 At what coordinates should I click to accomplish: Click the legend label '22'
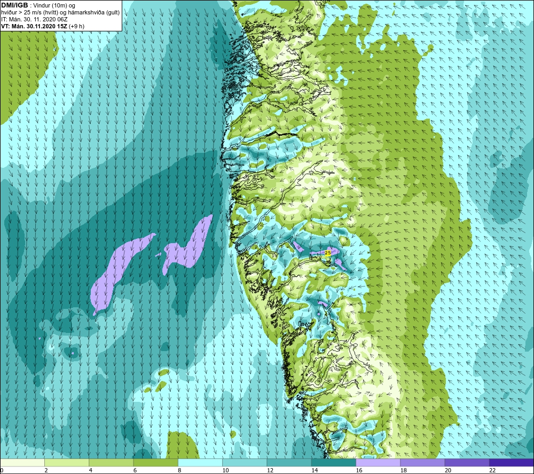point(492,471)
